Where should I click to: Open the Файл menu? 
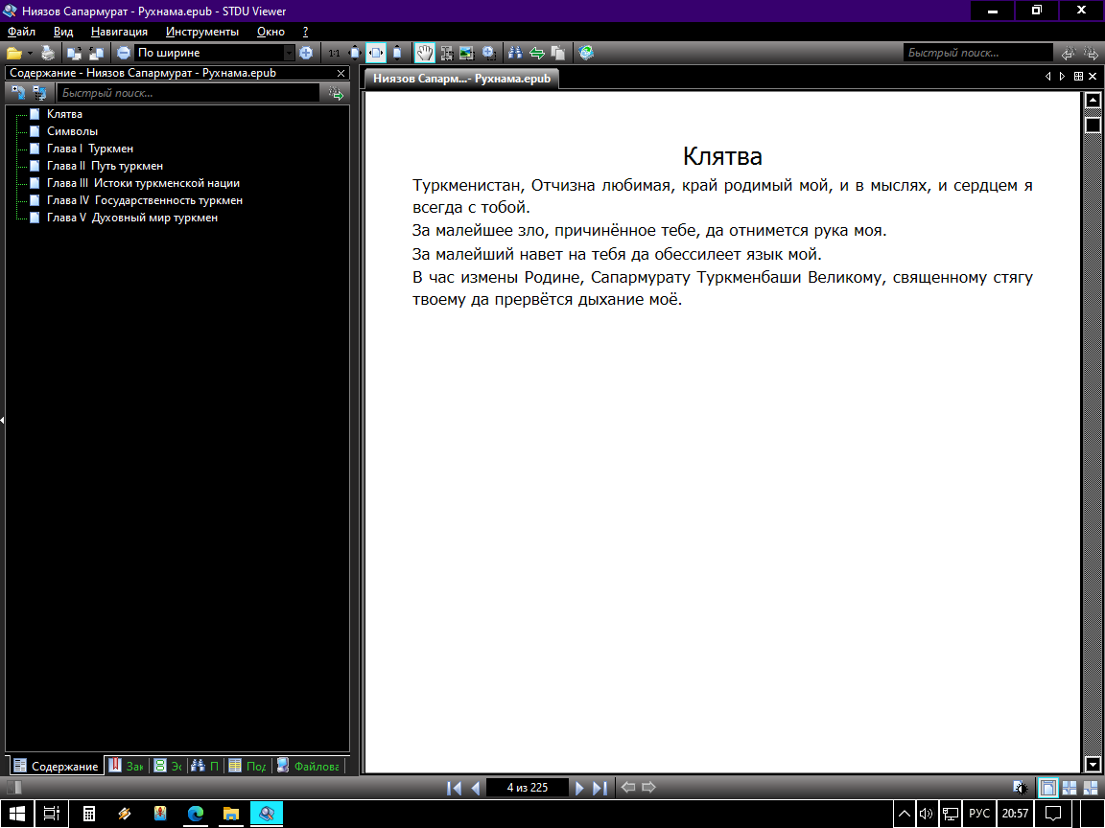(21, 32)
